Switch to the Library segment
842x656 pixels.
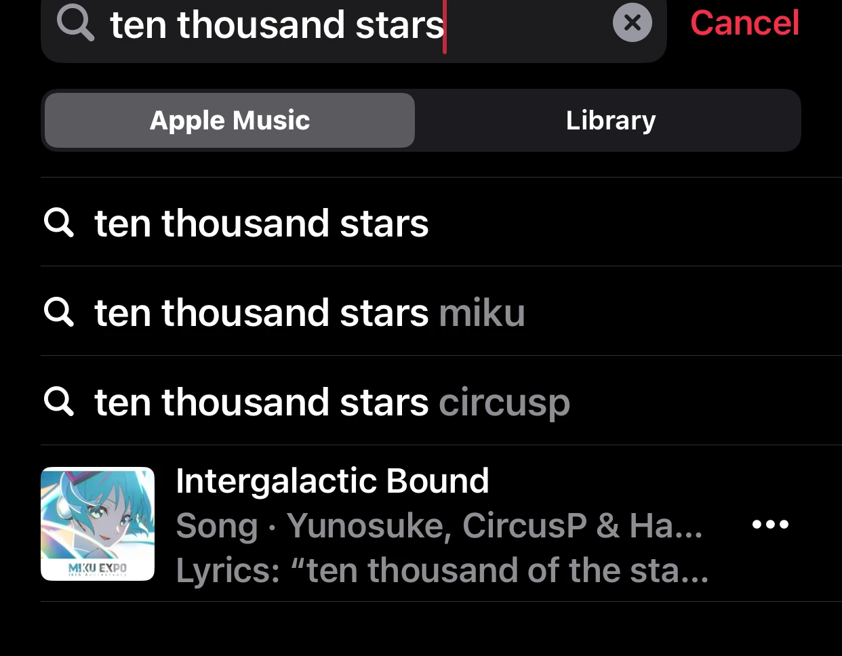(611, 120)
